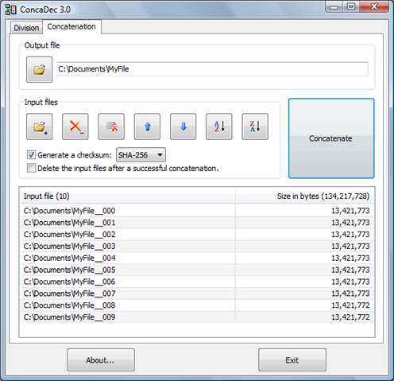Move the selected file up with the blue arrow
Image resolution: width=394 pixels, height=381 pixels.
(x=147, y=126)
